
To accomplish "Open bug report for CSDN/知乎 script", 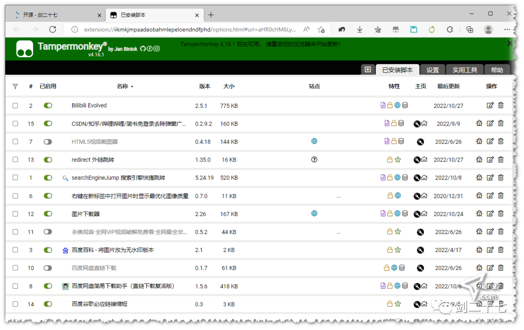I will point(479,123).
